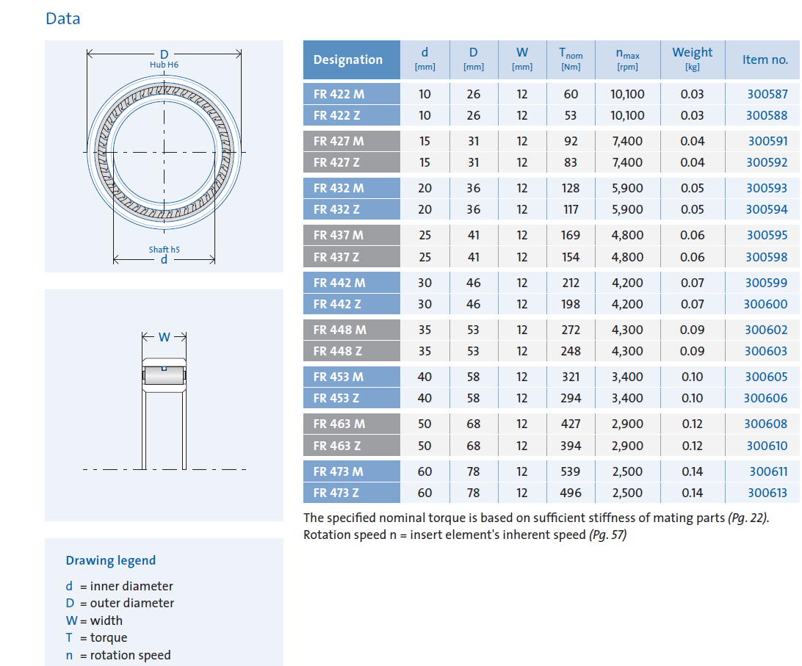Select the FR 463 M designation cell
The image size is (802, 666).
click(351, 424)
